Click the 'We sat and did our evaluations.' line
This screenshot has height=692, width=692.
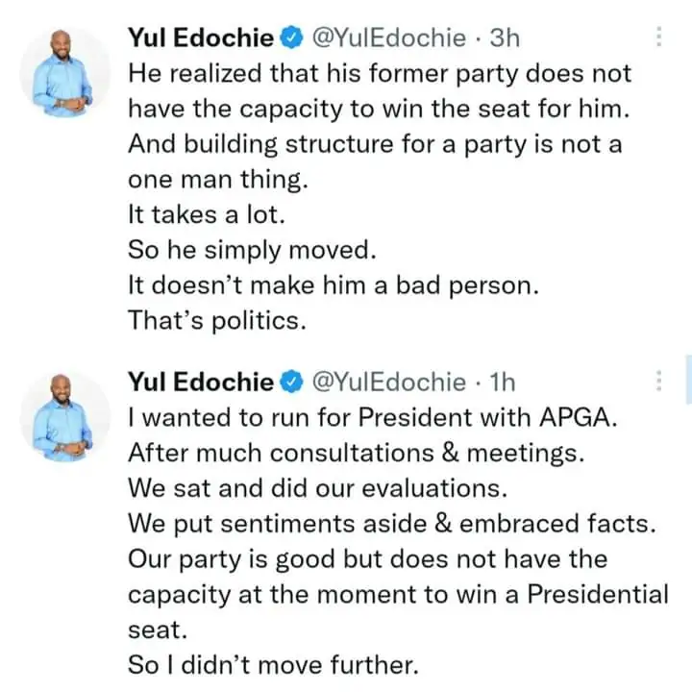pos(317,488)
